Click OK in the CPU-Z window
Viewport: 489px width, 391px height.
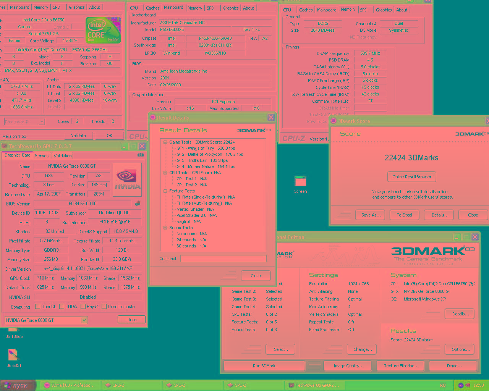(110, 136)
